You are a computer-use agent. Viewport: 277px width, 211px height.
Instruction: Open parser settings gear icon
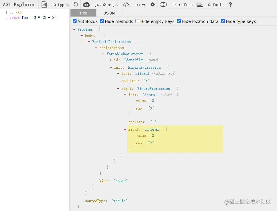(153, 5)
